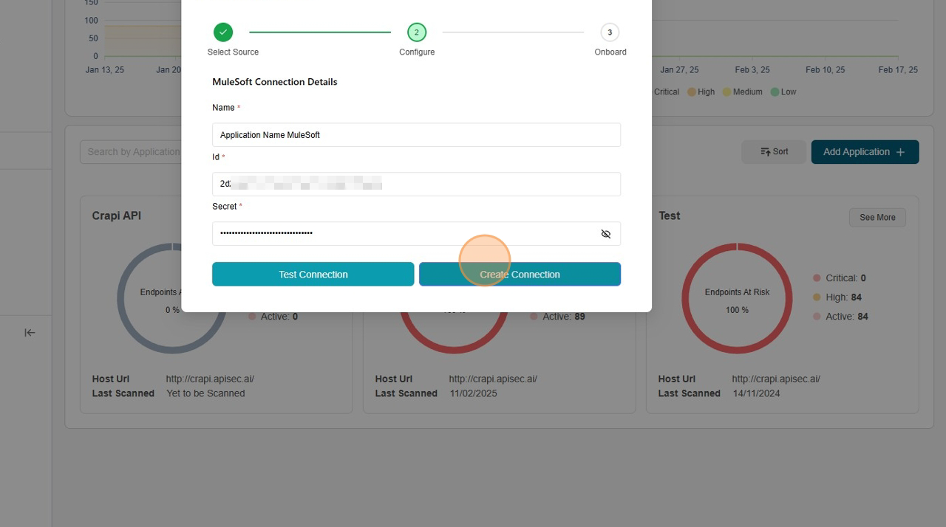Toggle Secret field visibility eye icon
Image resolution: width=946 pixels, height=527 pixels.
tap(605, 234)
